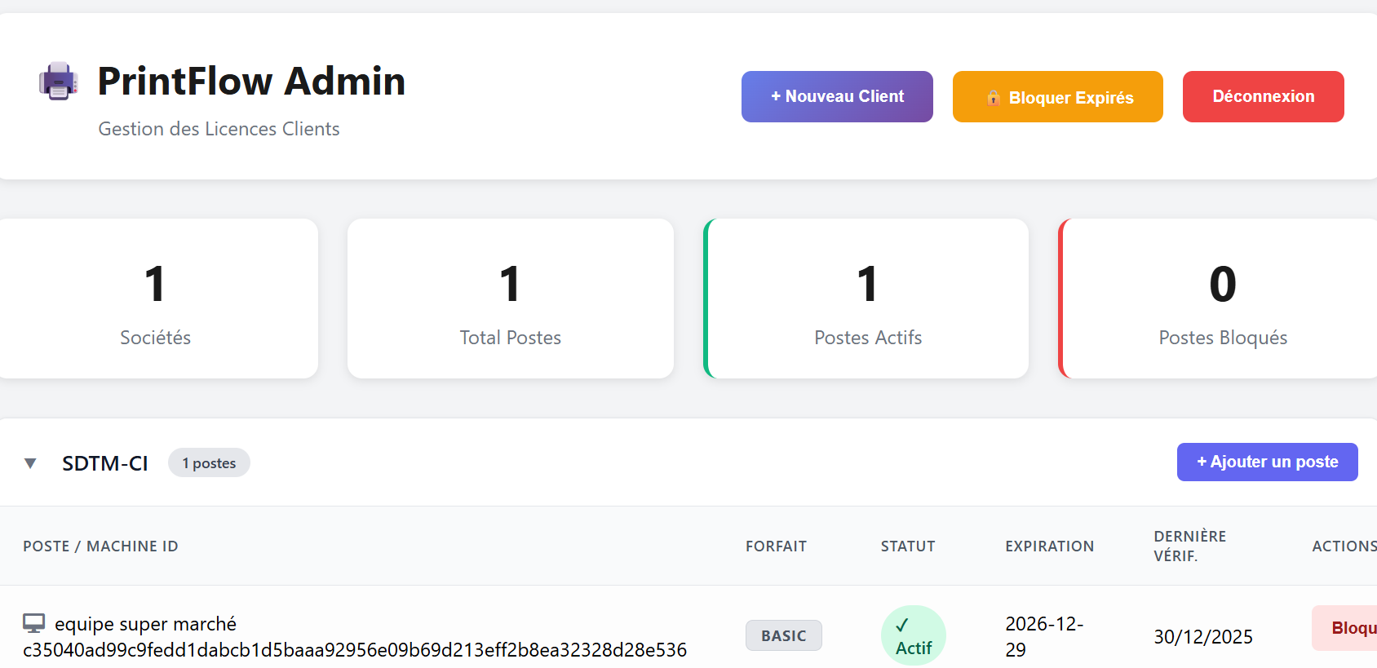Select the machine ID hash text
1377x668 pixels.
[x=354, y=650]
